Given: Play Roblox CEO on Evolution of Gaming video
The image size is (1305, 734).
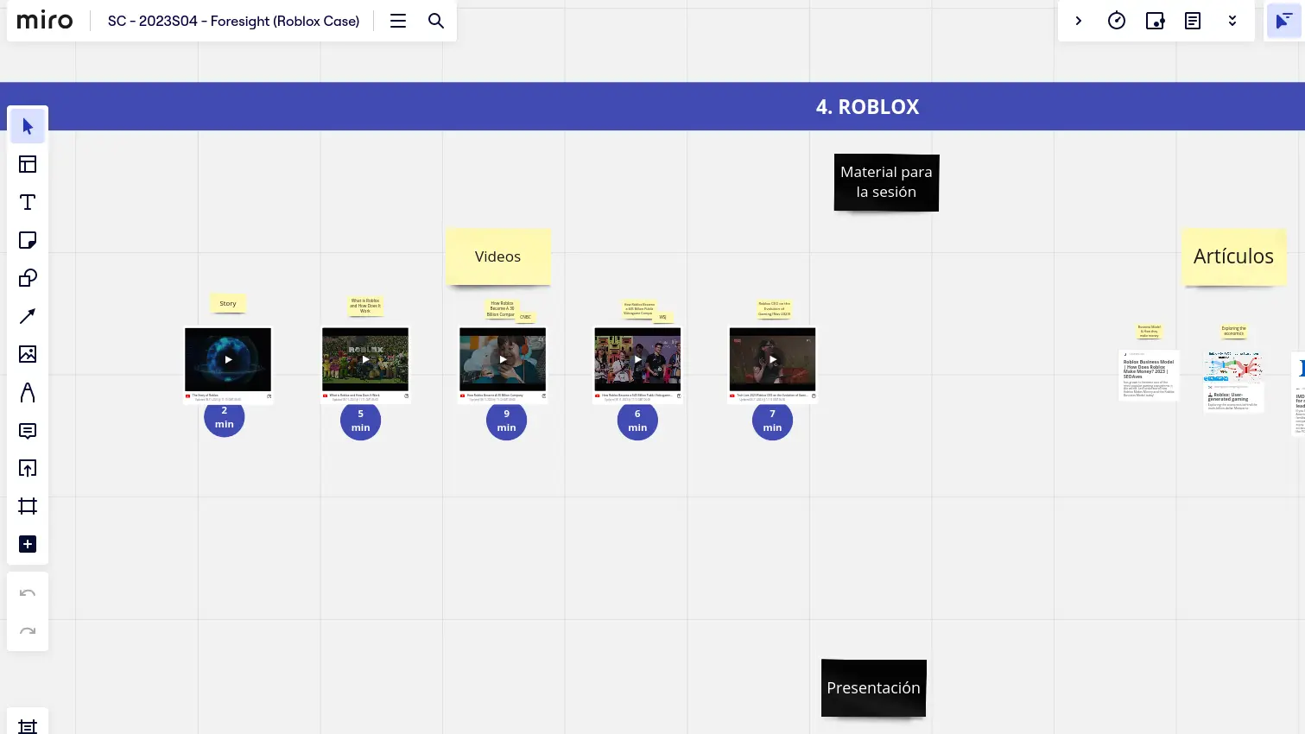Looking at the screenshot, I should [773, 359].
